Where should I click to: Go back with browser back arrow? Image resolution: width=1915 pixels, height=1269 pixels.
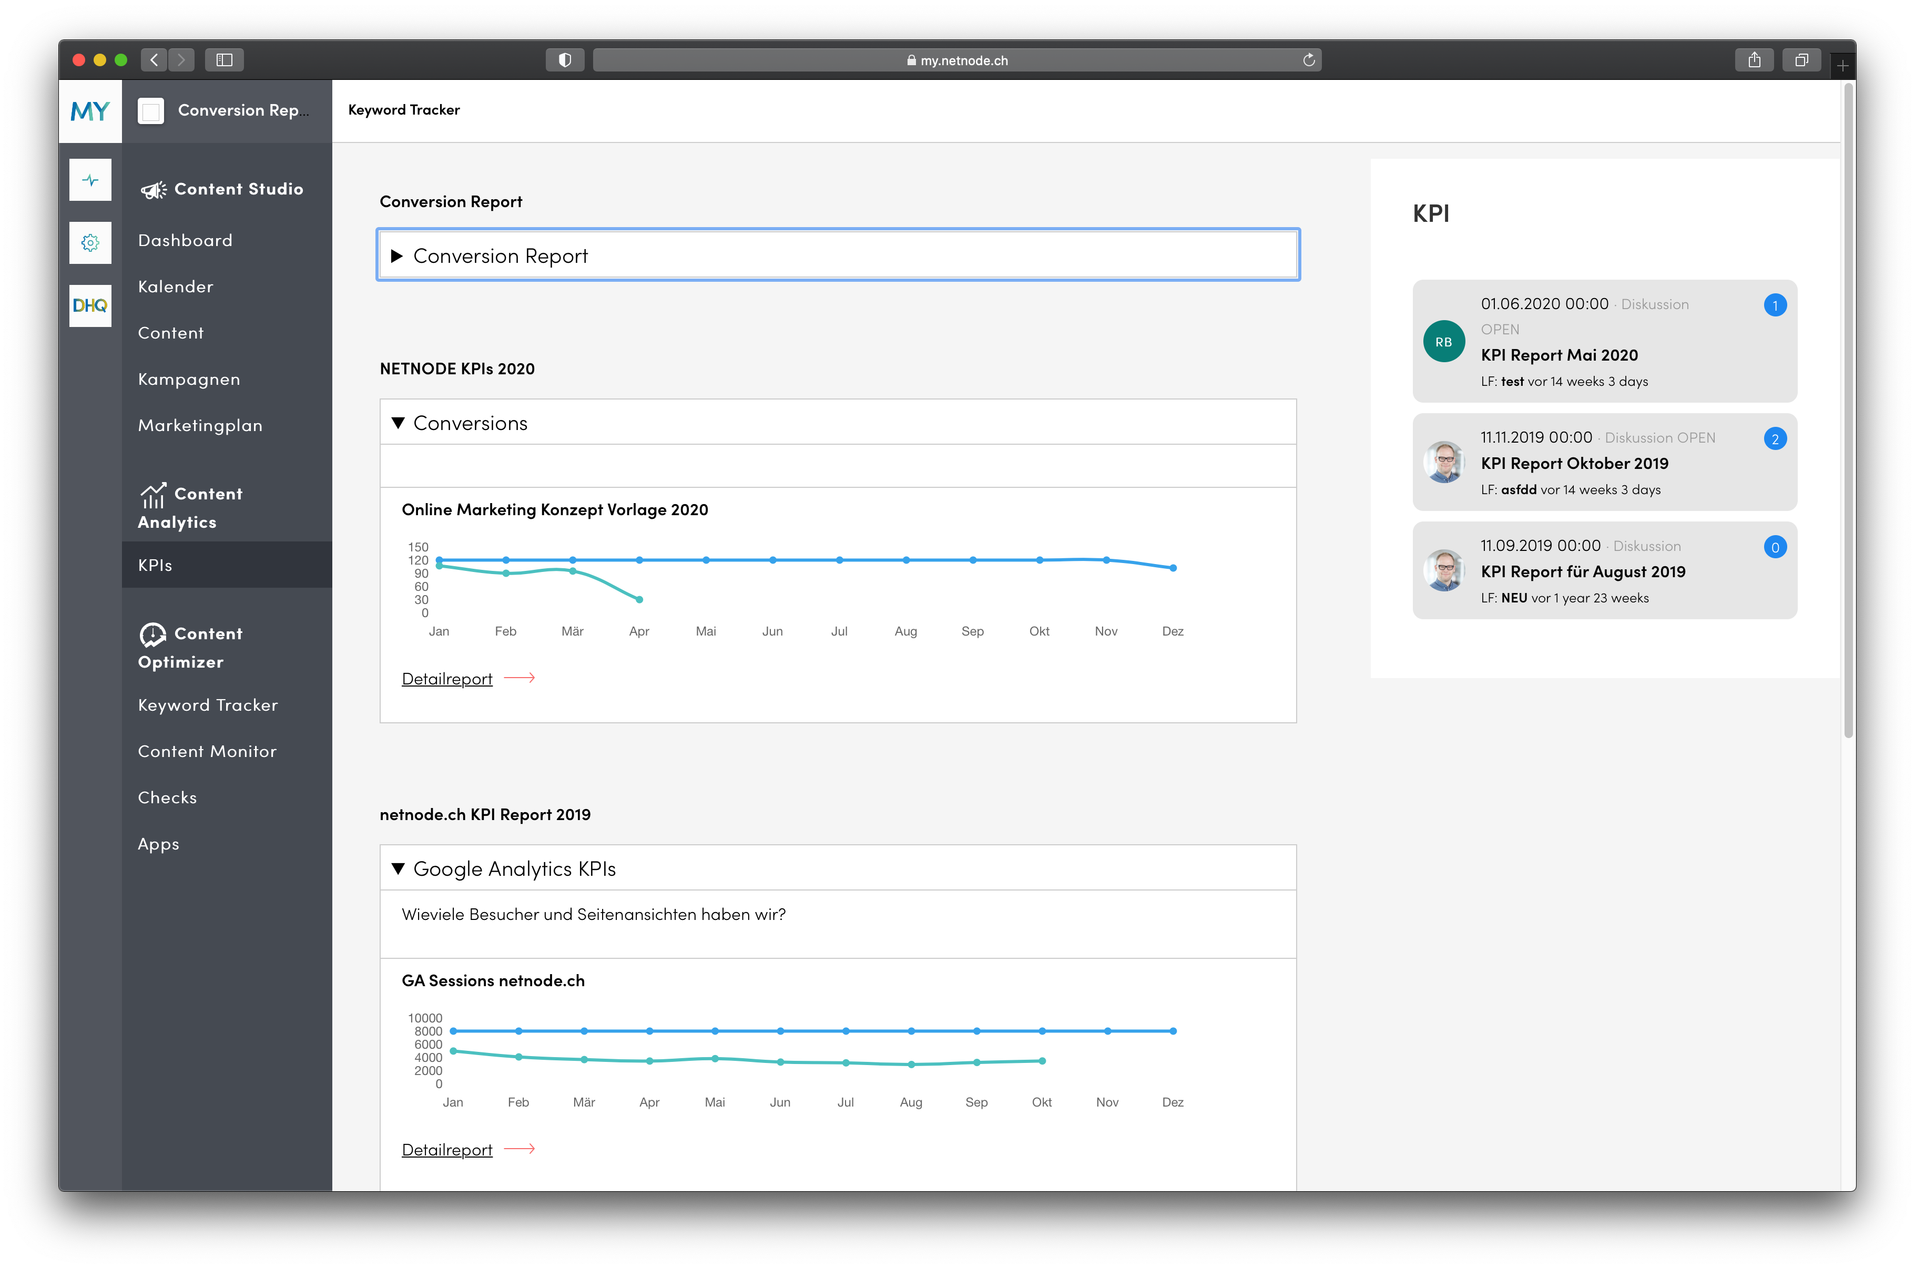(154, 60)
